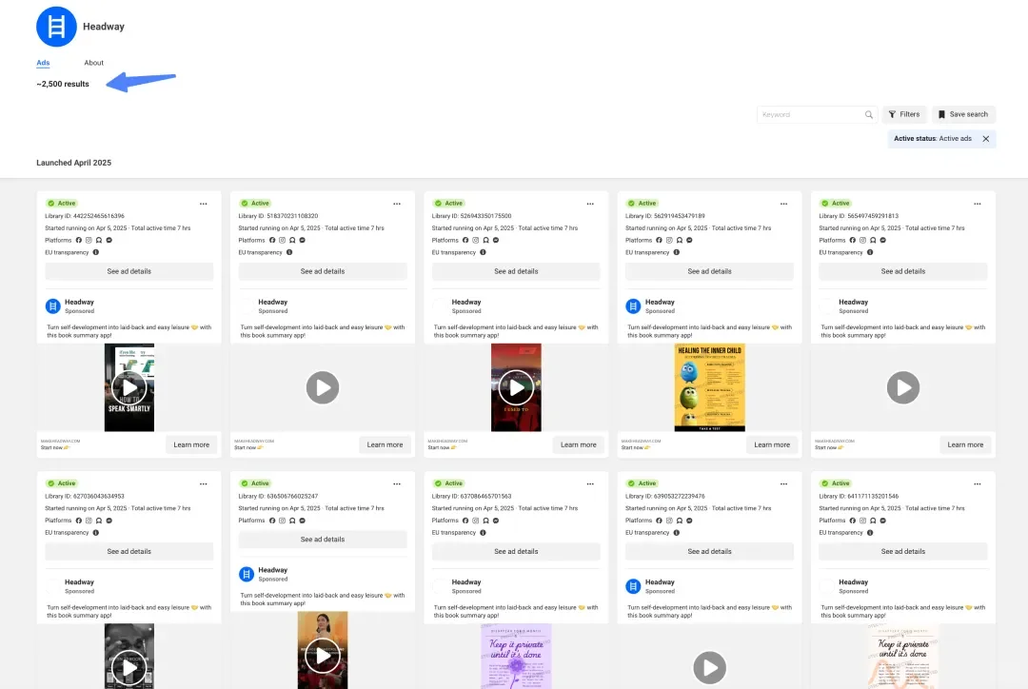The height and width of the screenshot is (689, 1028).
Task: Click Messenger platform icon on ad 526943350175500
Action: pos(496,241)
